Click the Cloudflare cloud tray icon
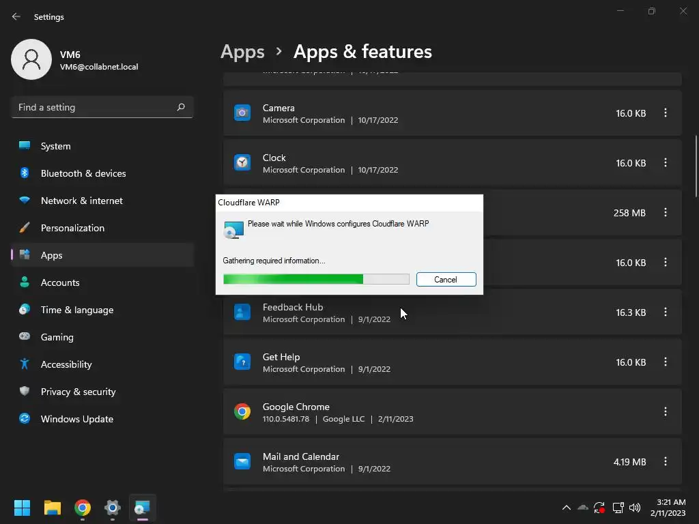Viewport: 699px width, 524px height. pyautogui.click(x=583, y=508)
